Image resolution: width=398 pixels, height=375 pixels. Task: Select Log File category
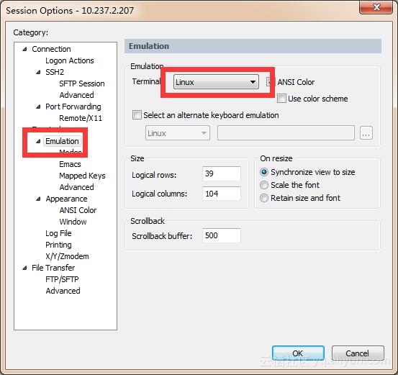[x=58, y=233]
